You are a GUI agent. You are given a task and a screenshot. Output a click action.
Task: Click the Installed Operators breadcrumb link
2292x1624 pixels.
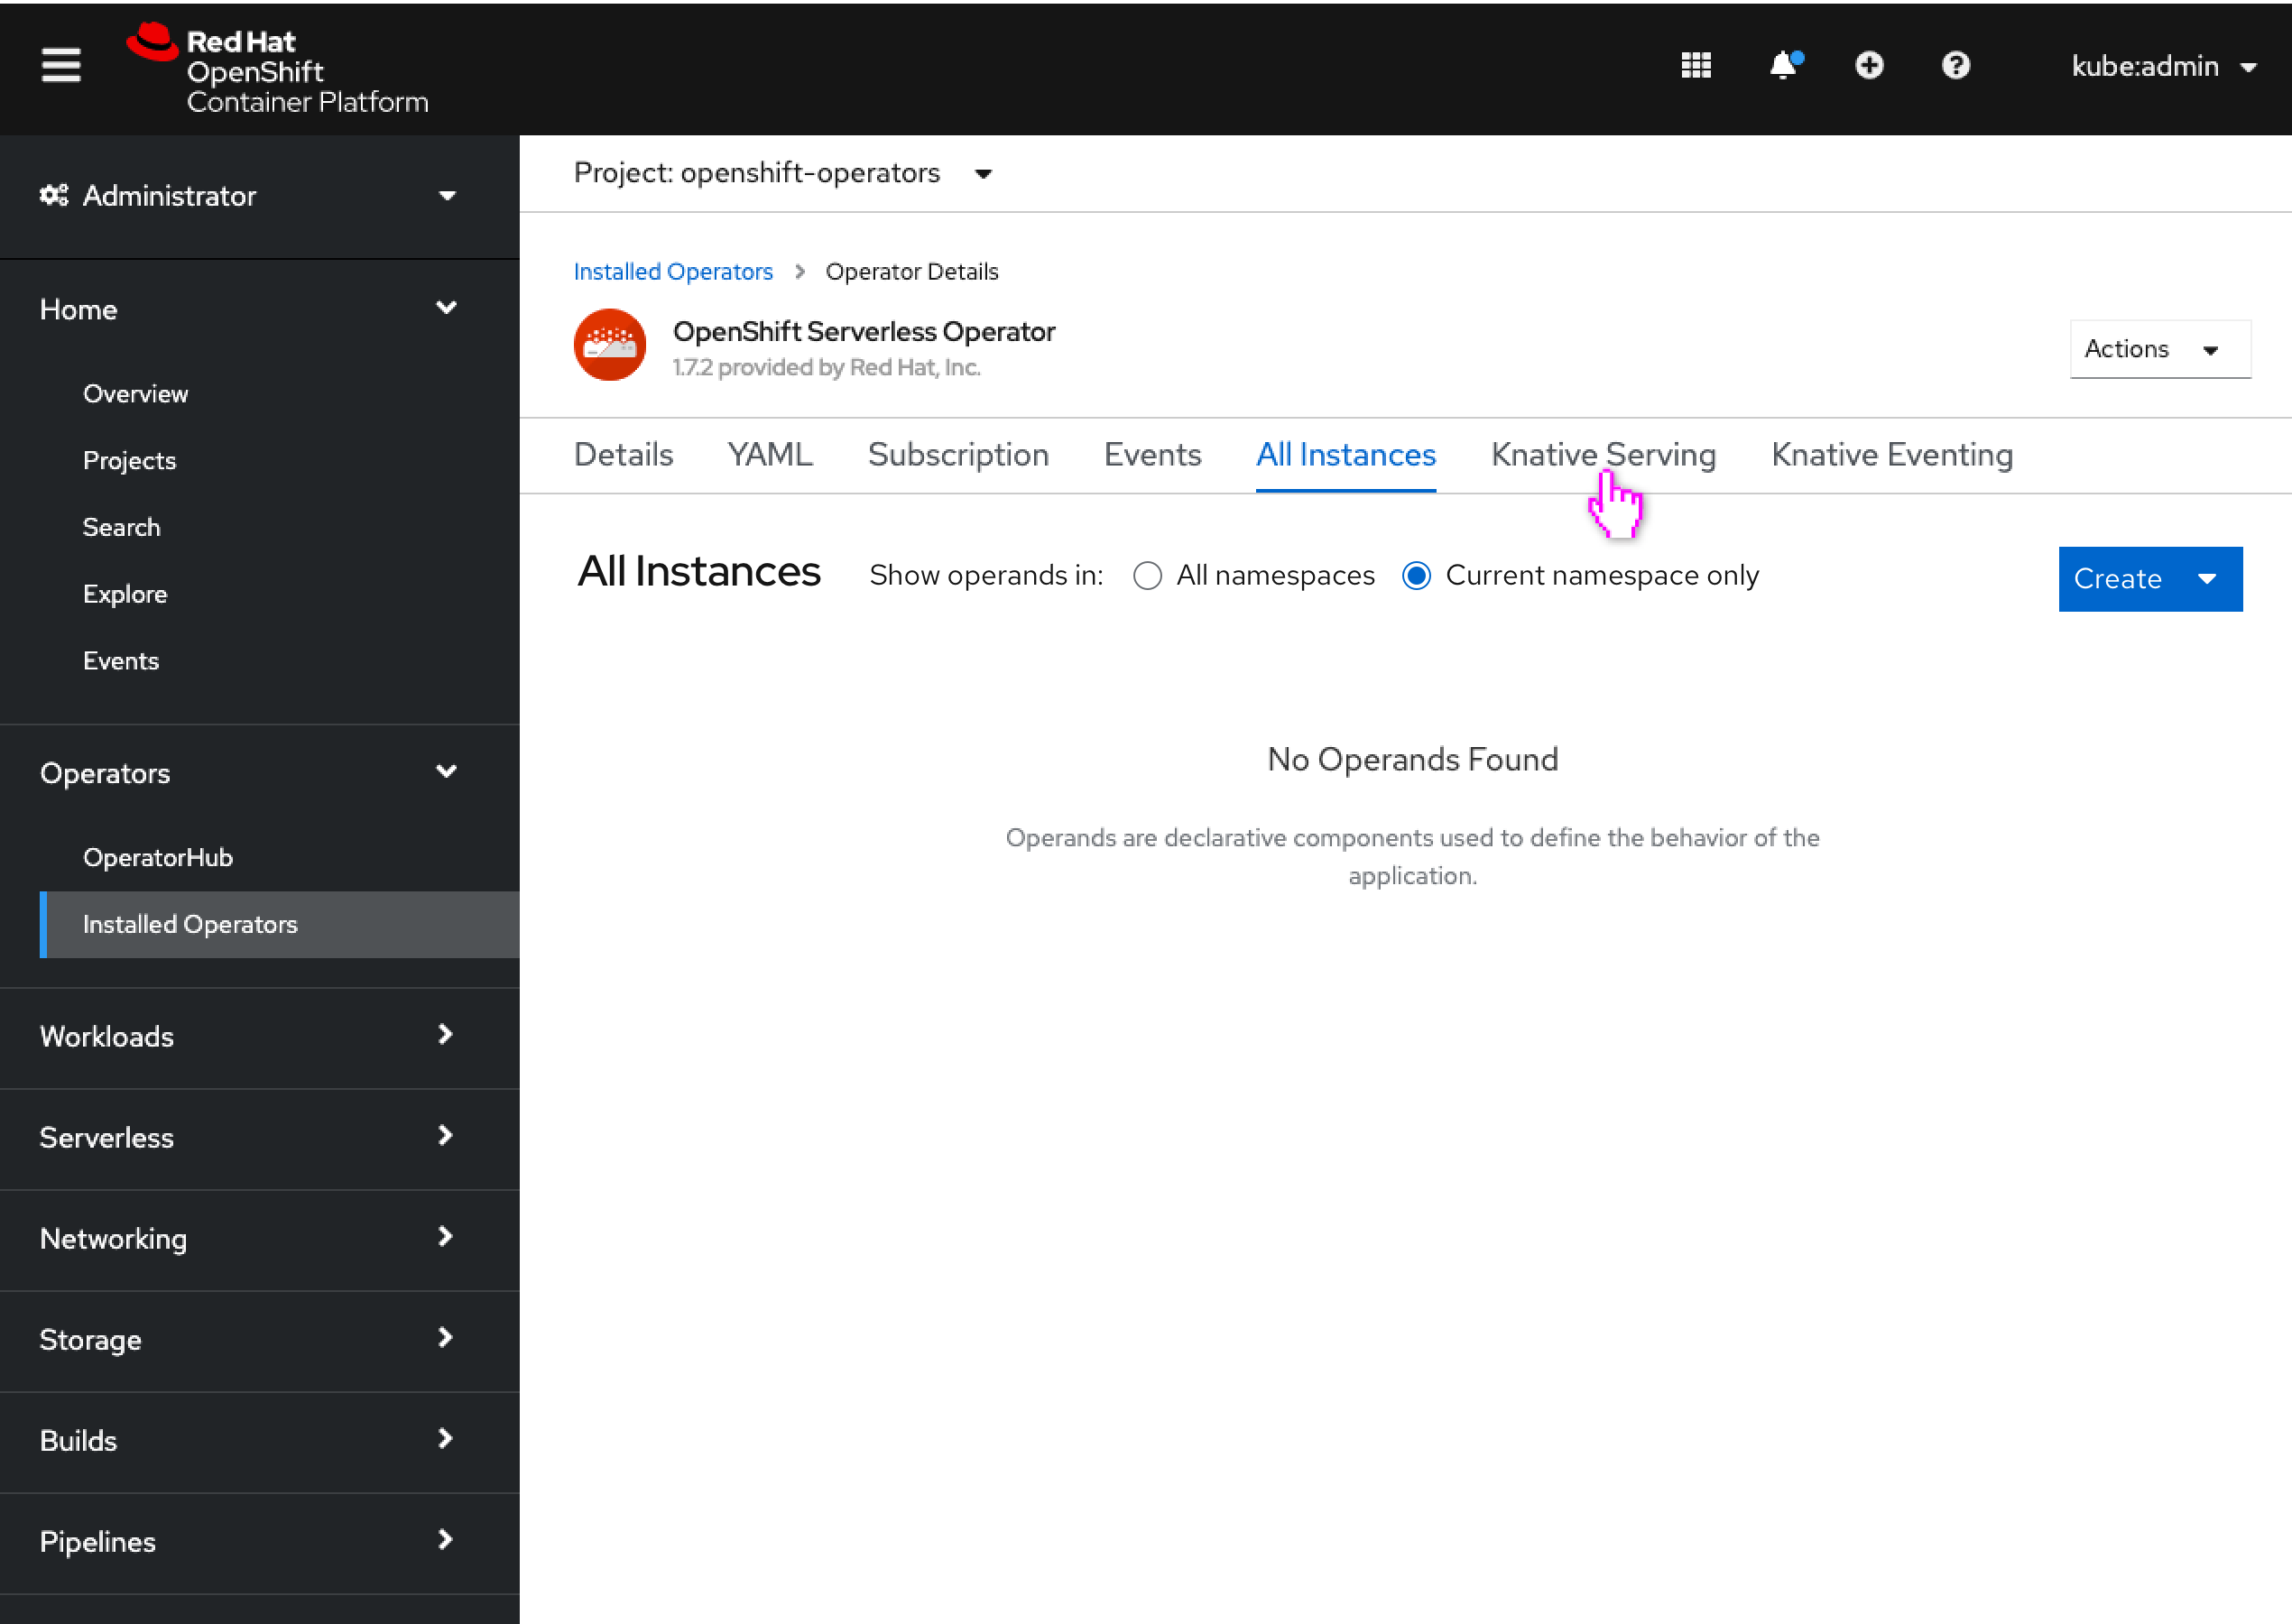(671, 271)
